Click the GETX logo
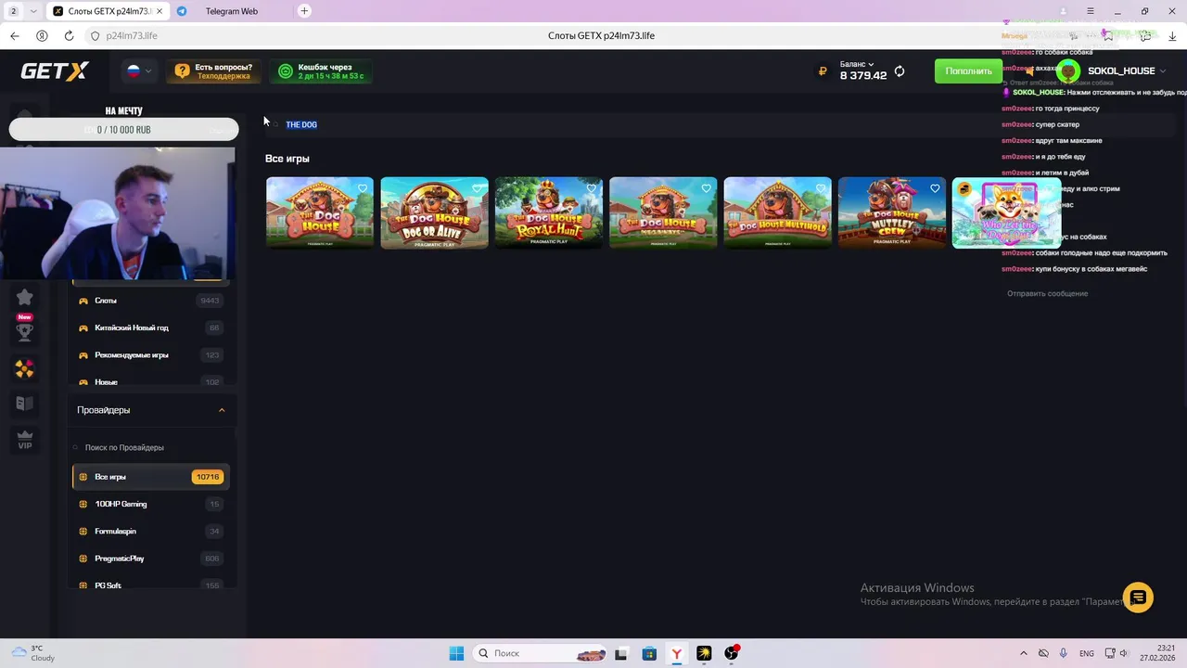This screenshot has width=1187, height=668. [55, 71]
